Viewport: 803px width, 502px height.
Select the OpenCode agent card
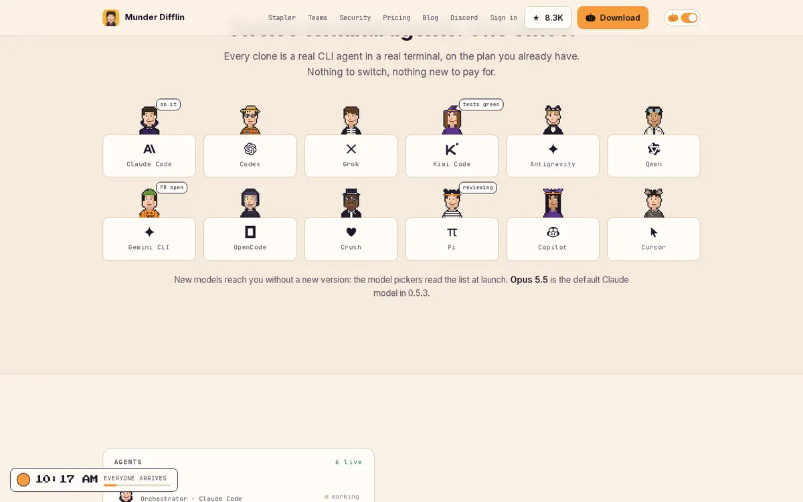coord(250,239)
